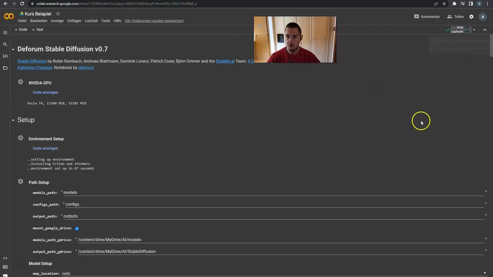Bookmark this page with star icon

444,4
